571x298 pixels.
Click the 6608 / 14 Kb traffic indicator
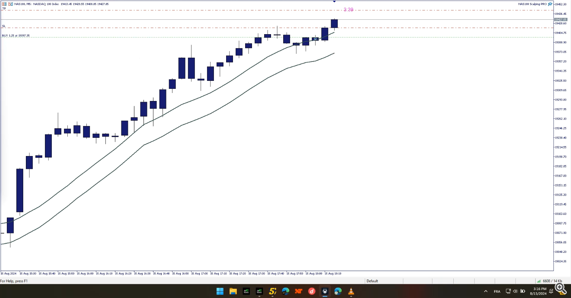(x=552, y=281)
